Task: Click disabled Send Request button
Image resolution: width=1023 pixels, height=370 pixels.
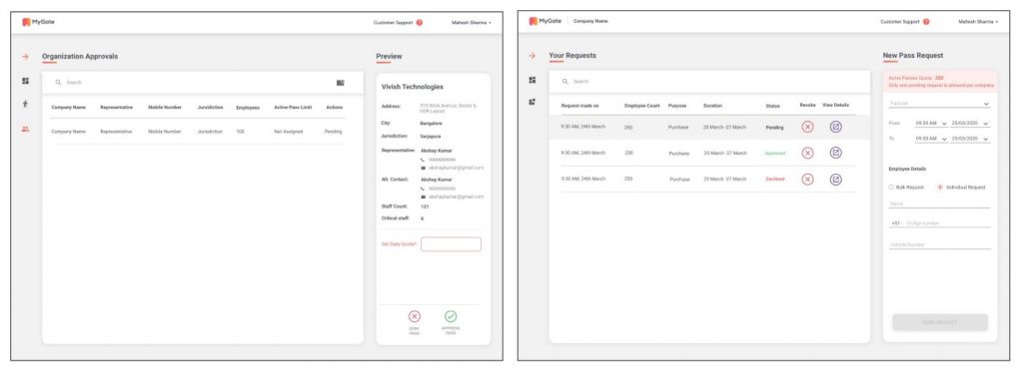Action: 940,322
